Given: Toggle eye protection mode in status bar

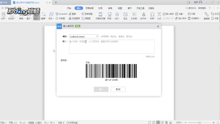Looking at the screenshot, I should click(x=171, y=122).
